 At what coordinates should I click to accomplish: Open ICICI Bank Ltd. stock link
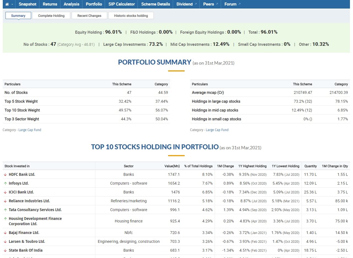click(x=21, y=192)
